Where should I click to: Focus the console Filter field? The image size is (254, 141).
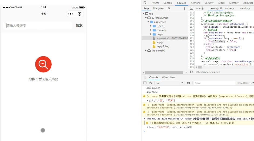(215, 83)
